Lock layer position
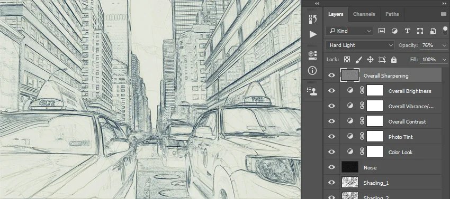 pyautogui.click(x=370, y=60)
